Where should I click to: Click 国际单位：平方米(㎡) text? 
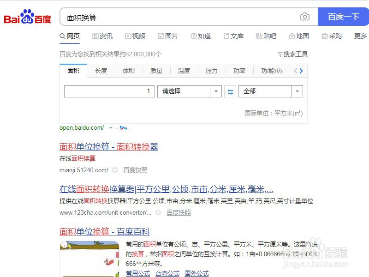click(274, 113)
